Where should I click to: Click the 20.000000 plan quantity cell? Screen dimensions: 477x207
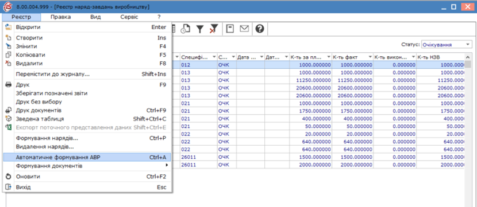(310, 134)
